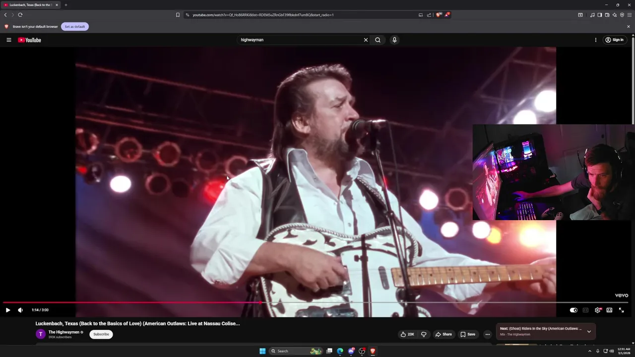Open Brave Rewards triangle icon
Viewport: 635px width, 357px height.
click(447, 15)
